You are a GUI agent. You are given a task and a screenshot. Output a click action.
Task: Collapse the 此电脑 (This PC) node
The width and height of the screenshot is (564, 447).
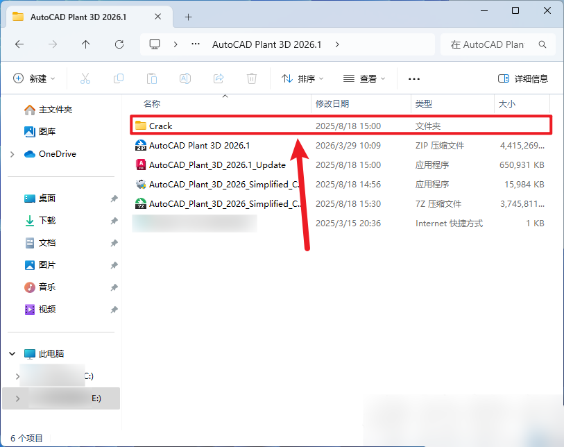click(12, 354)
